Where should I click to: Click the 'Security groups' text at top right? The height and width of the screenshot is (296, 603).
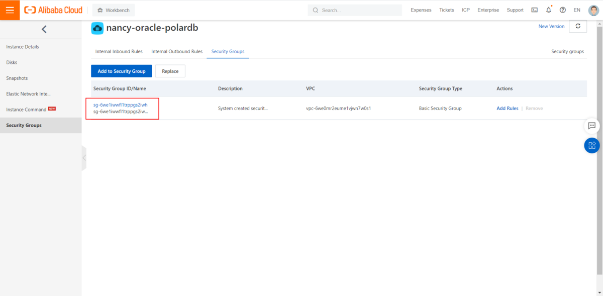point(567,51)
